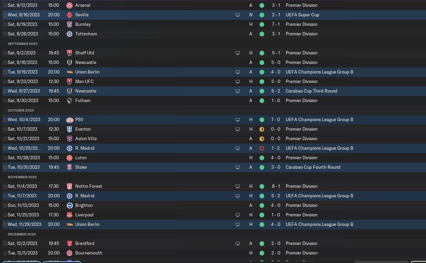Toggle the checkmark beside the Burnley fixture

coord(5,24)
